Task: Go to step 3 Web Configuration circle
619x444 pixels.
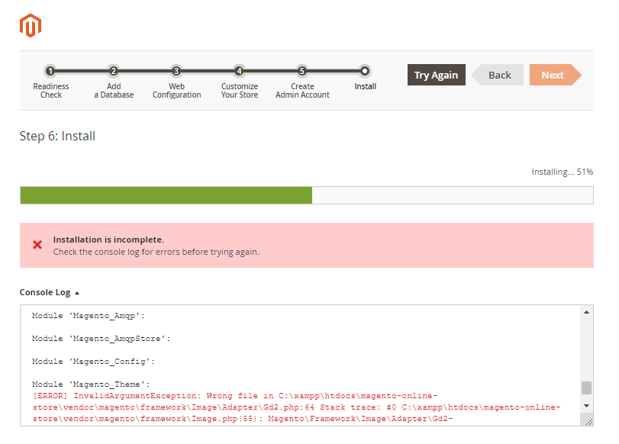Action: point(176,71)
